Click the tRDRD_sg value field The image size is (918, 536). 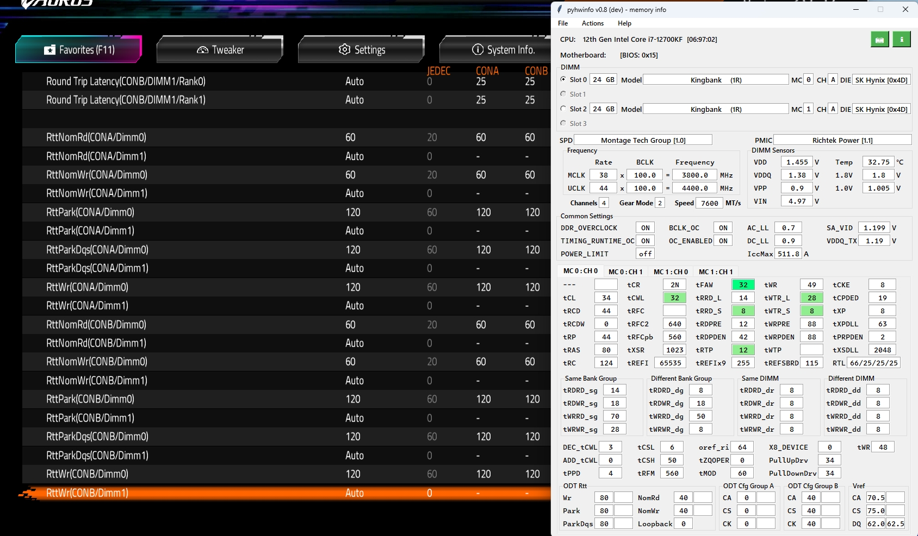(x=615, y=390)
